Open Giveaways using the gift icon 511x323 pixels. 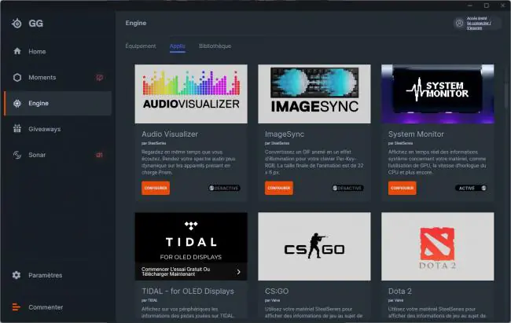click(17, 129)
